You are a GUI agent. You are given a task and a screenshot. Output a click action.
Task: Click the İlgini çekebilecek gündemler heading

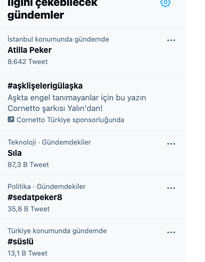tap(52, 9)
